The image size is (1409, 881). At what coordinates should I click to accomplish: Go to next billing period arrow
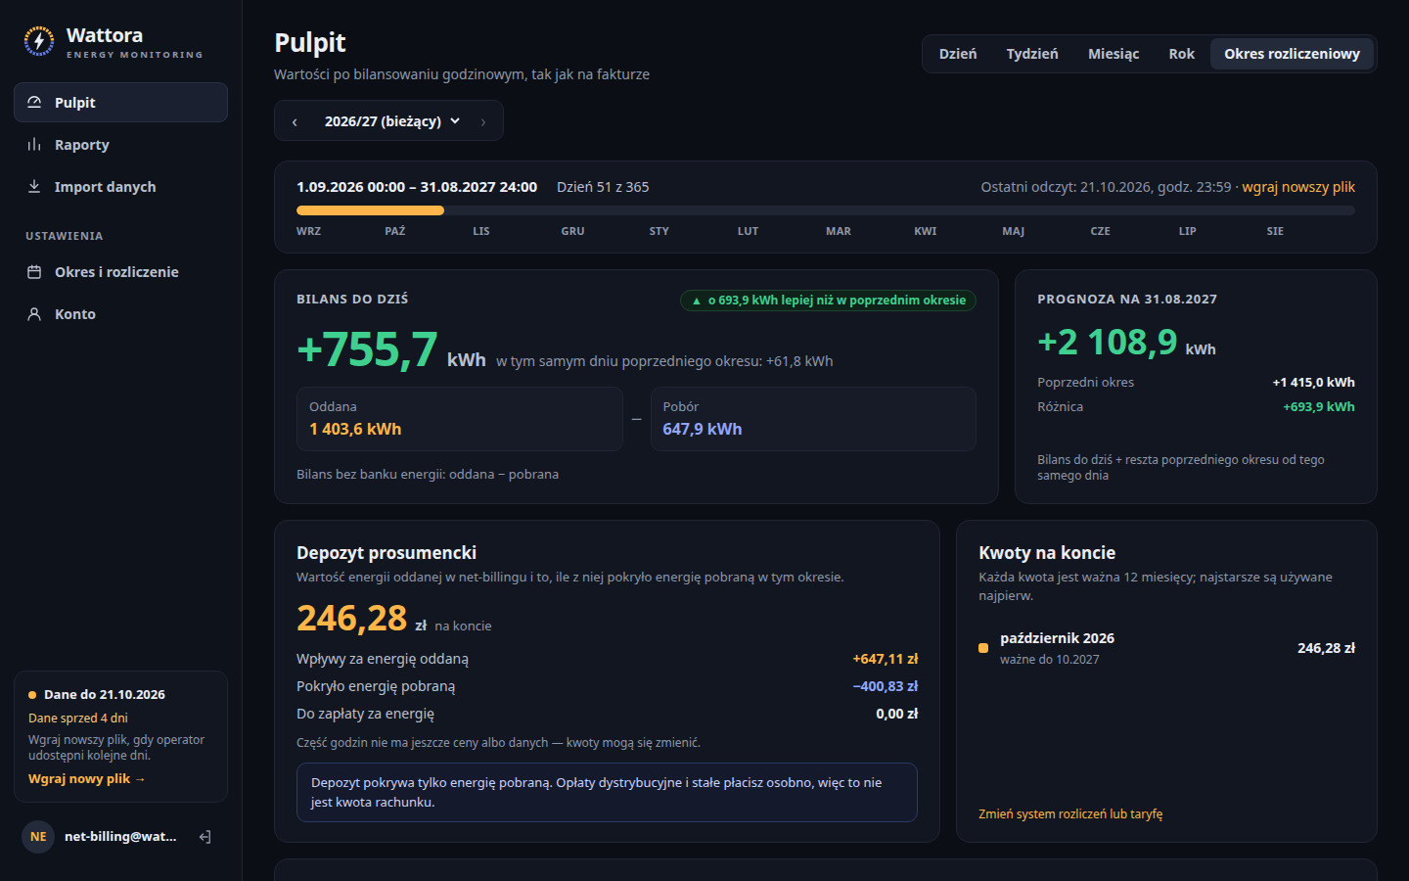[x=483, y=121]
